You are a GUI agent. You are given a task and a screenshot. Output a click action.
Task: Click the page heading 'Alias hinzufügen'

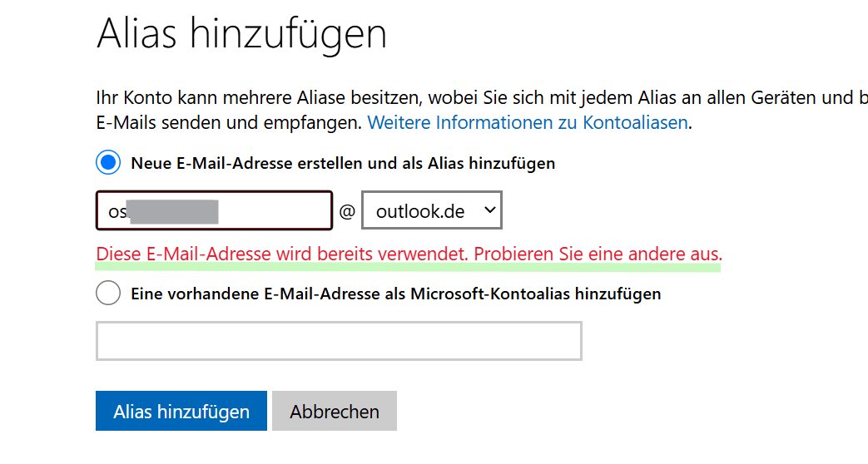(x=241, y=34)
